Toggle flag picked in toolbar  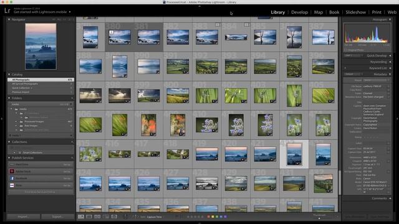pyautogui.click(x=177, y=217)
